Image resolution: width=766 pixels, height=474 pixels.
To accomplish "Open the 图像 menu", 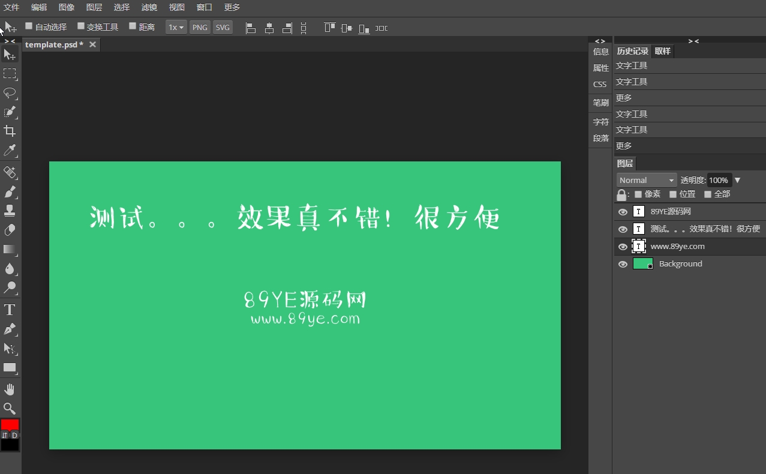I will pyautogui.click(x=67, y=7).
